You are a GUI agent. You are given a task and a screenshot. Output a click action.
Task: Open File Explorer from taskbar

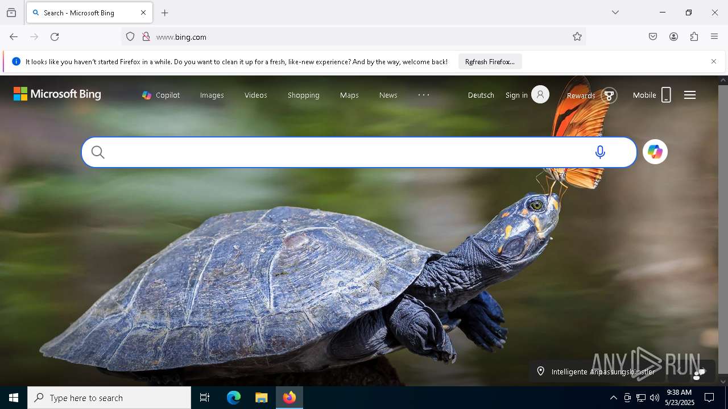click(x=261, y=398)
